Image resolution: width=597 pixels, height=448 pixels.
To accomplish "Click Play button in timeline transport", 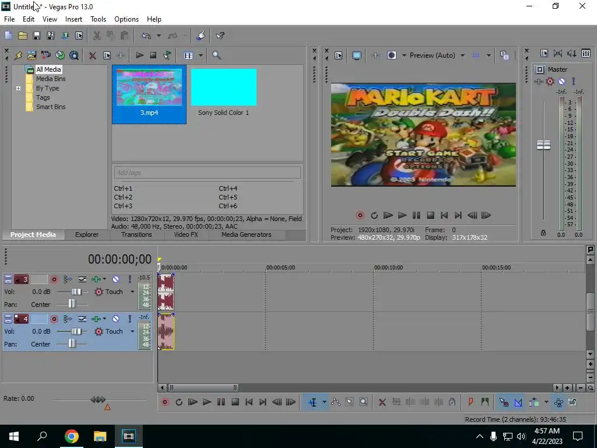I will point(207,402).
